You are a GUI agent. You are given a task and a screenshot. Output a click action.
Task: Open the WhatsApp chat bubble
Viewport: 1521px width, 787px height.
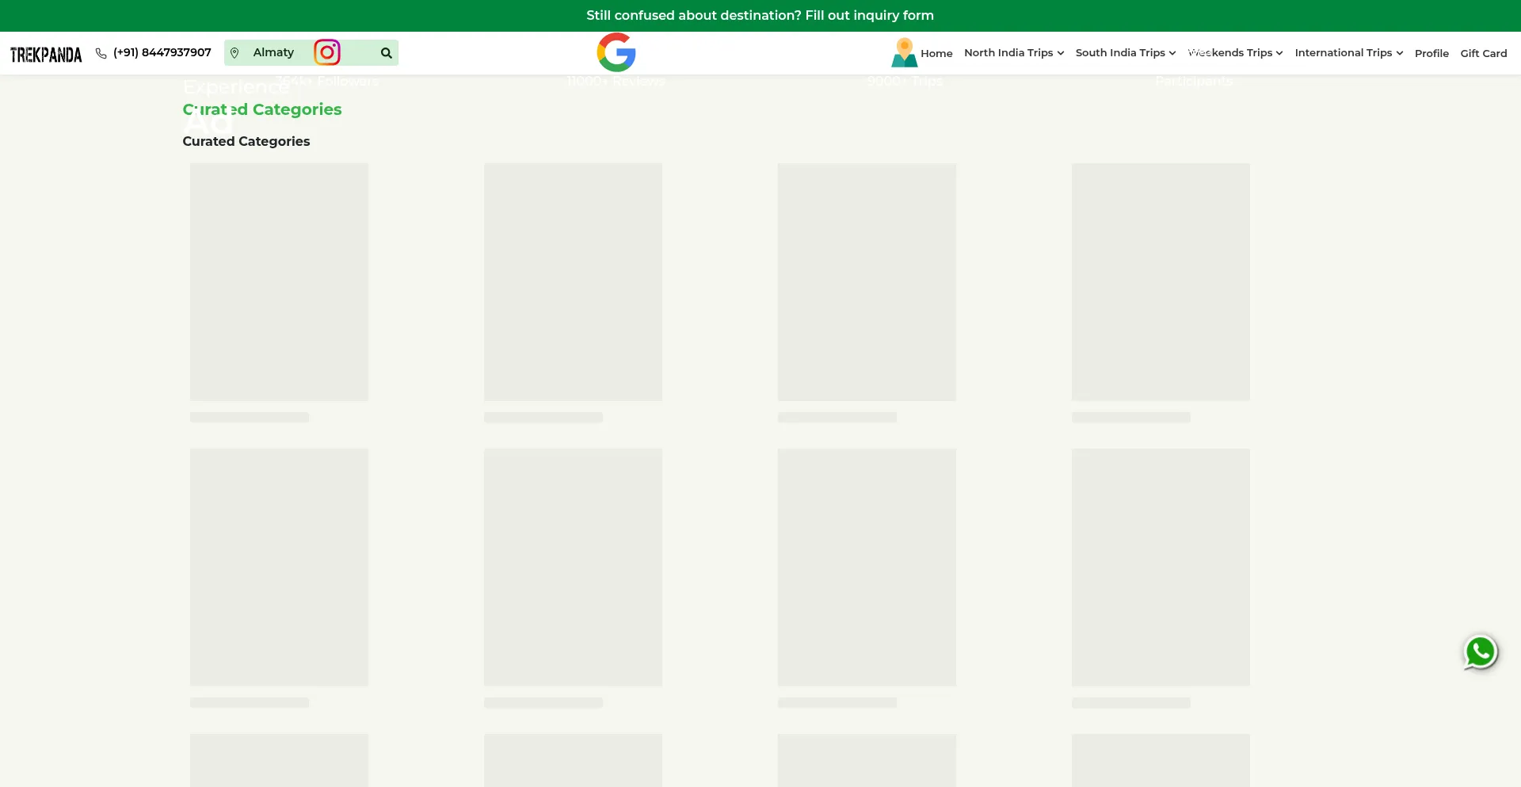[1480, 652]
